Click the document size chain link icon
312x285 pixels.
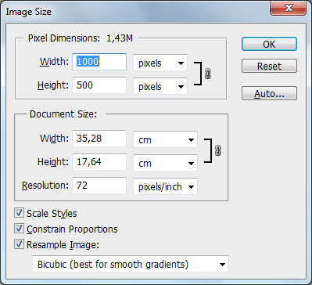(218, 150)
